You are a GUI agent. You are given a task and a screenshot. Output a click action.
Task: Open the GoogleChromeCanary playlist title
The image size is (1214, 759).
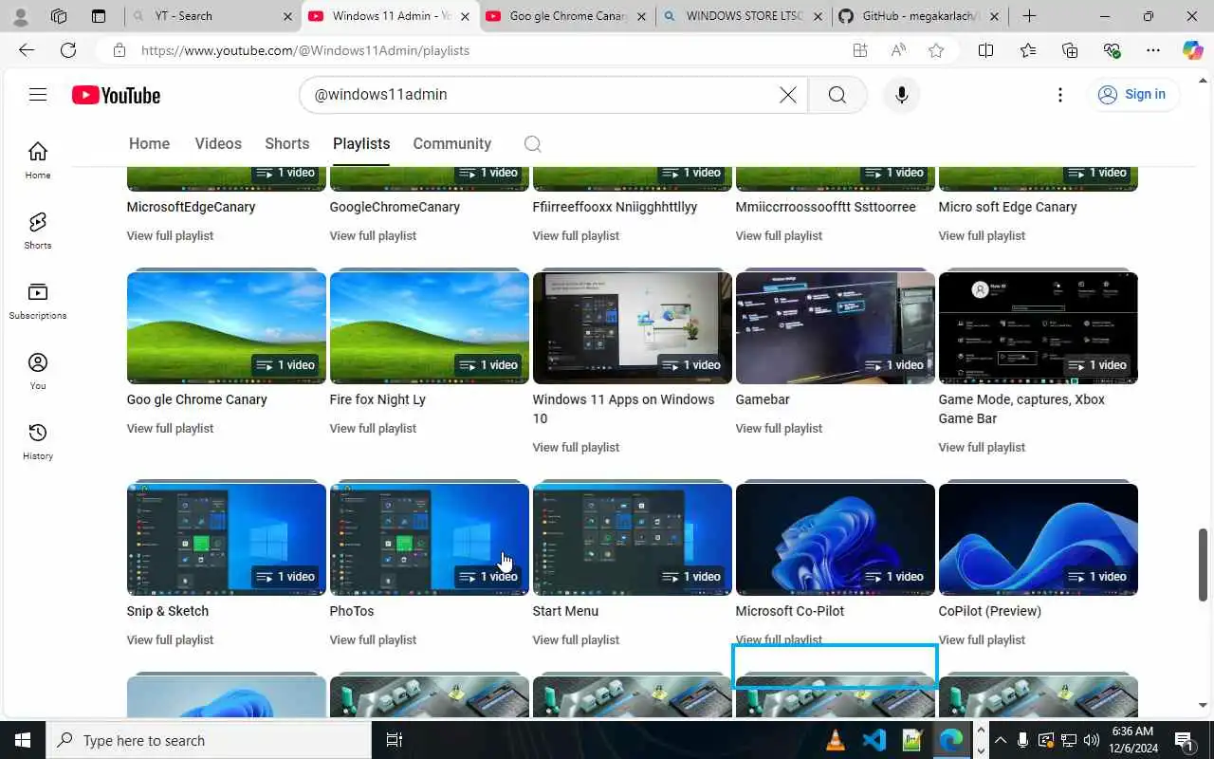(x=395, y=207)
